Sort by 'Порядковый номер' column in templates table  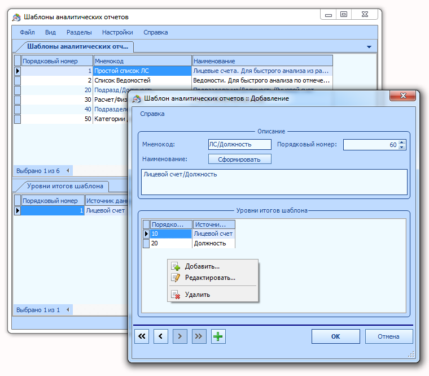coord(57,61)
